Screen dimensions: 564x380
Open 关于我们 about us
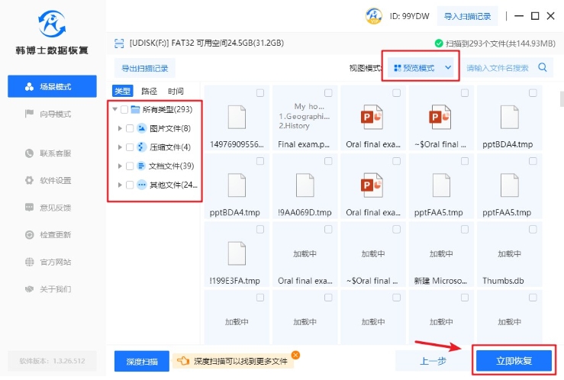coord(55,289)
